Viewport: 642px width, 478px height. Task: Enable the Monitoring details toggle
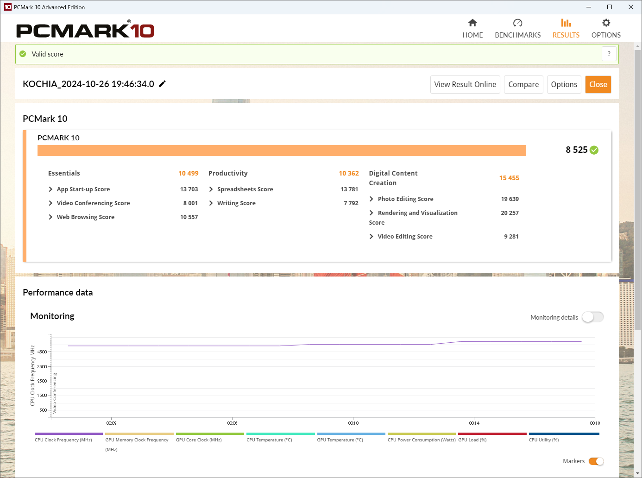coord(593,317)
